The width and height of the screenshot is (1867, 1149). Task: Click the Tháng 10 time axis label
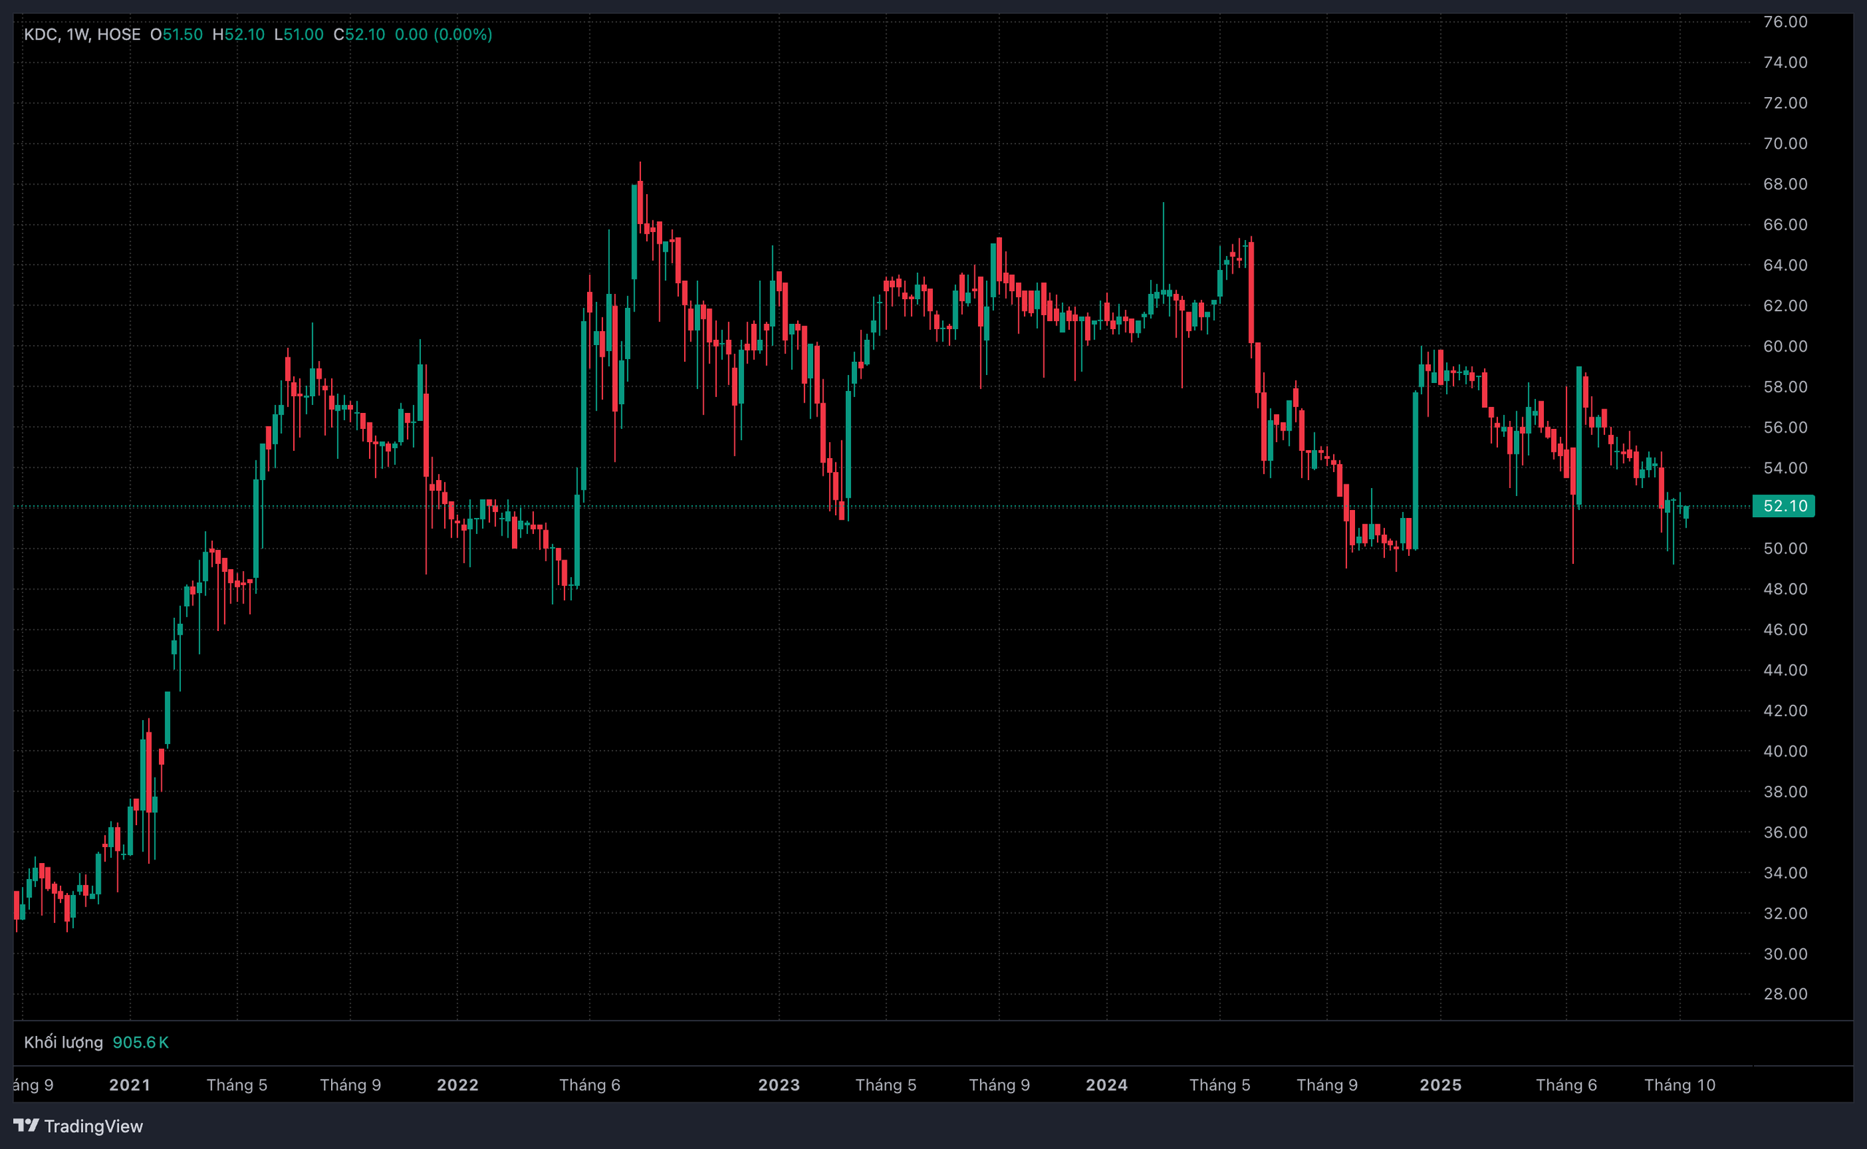pos(1680,1084)
